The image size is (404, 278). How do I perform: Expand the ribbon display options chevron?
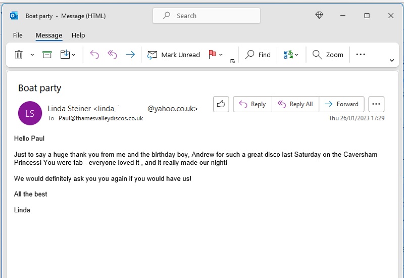(392, 60)
